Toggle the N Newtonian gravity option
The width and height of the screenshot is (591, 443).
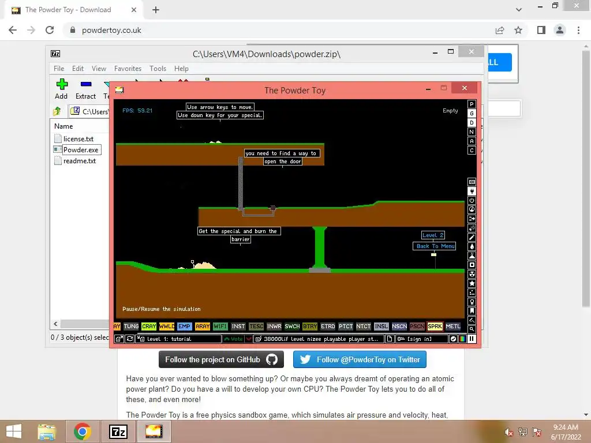[x=472, y=132]
